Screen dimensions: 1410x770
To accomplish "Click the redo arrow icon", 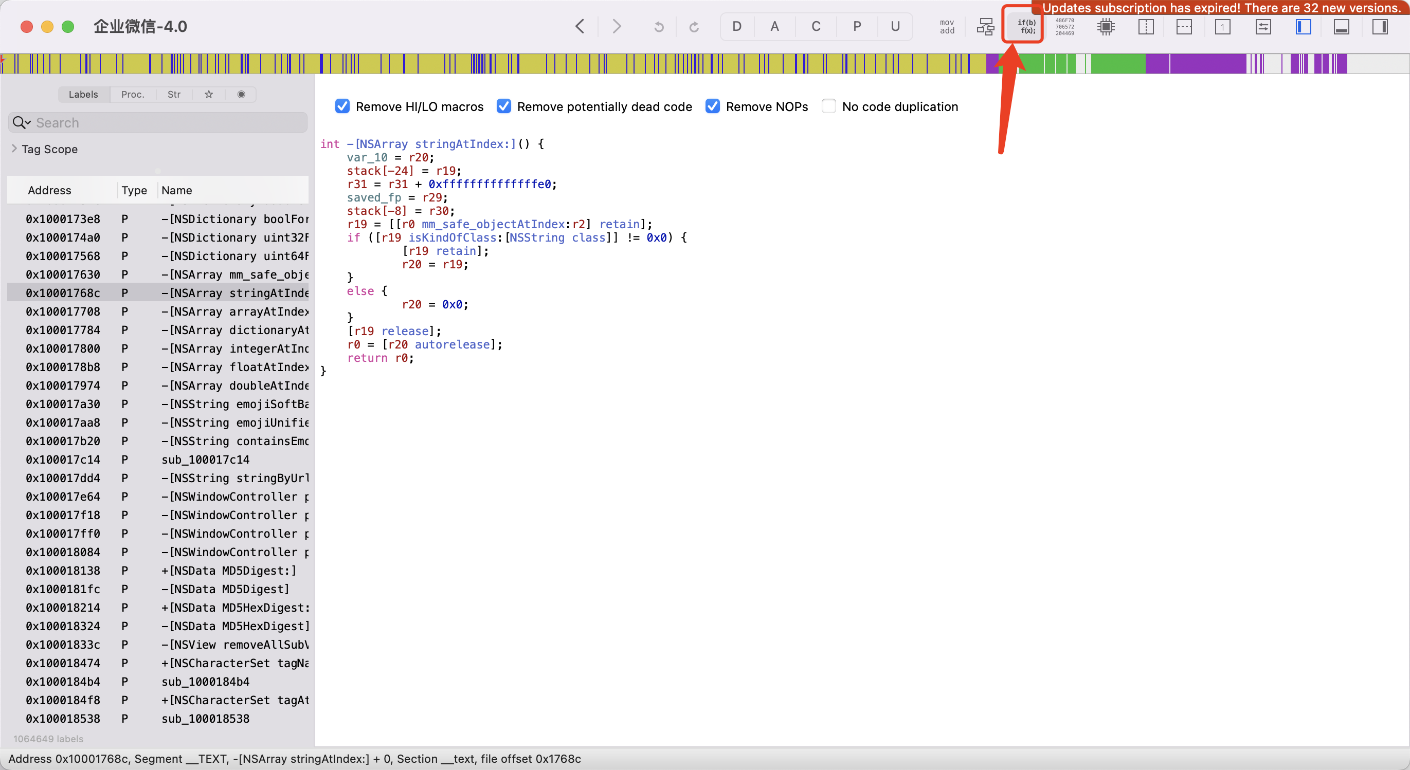I will pyautogui.click(x=694, y=27).
